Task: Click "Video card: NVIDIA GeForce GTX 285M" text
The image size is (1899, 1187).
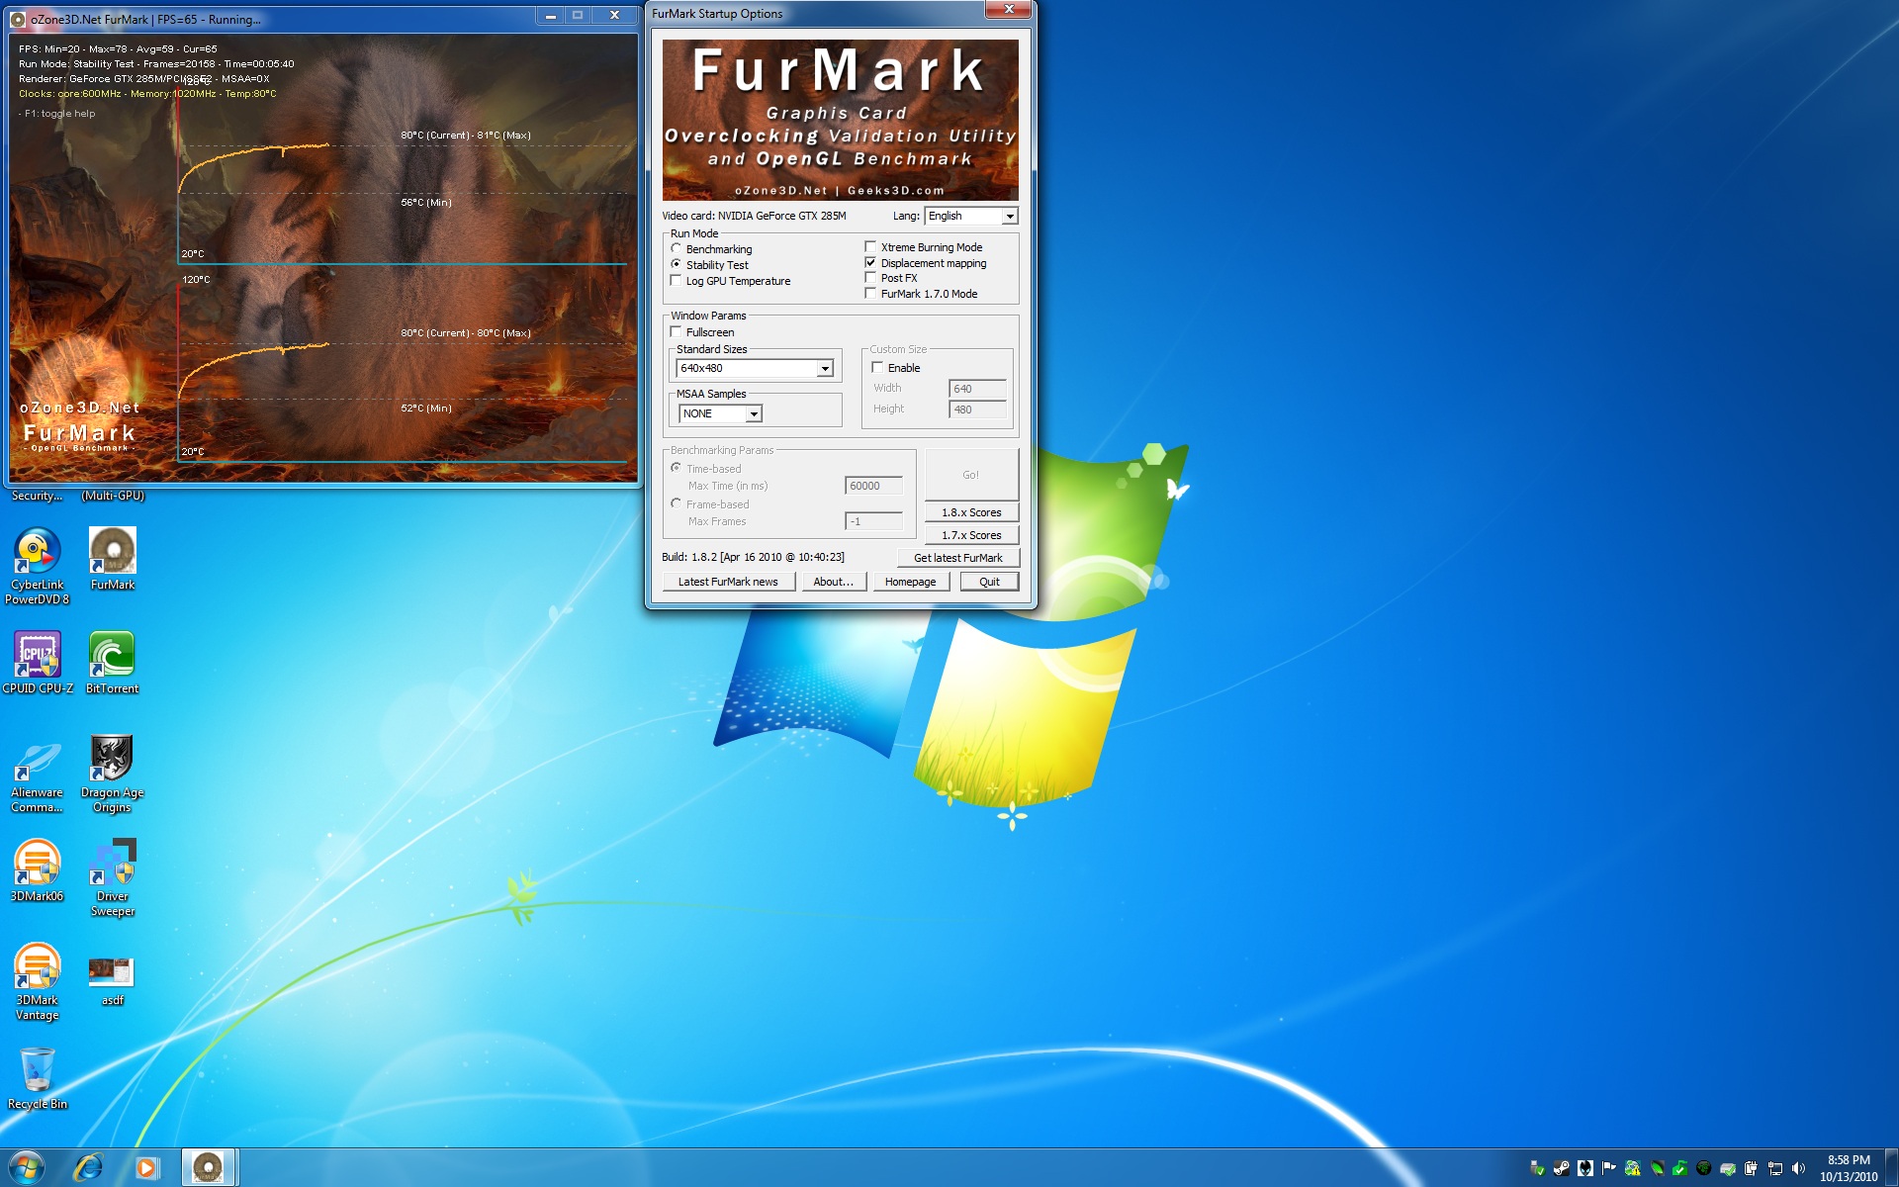Action: point(754,216)
